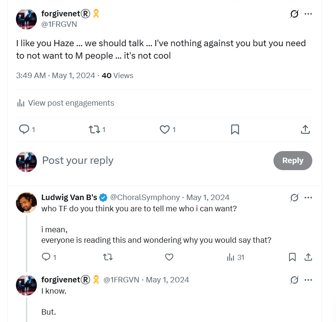
Task: Open the @ChoralSymphony handle link
Action: pos(145,197)
